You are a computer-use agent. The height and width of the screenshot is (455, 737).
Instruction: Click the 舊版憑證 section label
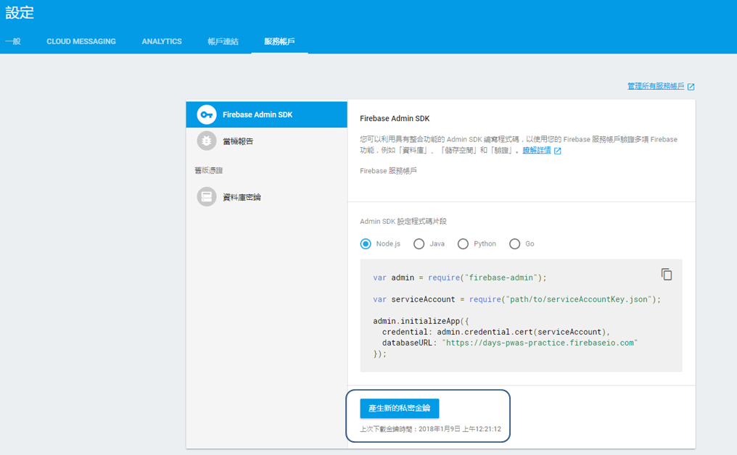209,170
